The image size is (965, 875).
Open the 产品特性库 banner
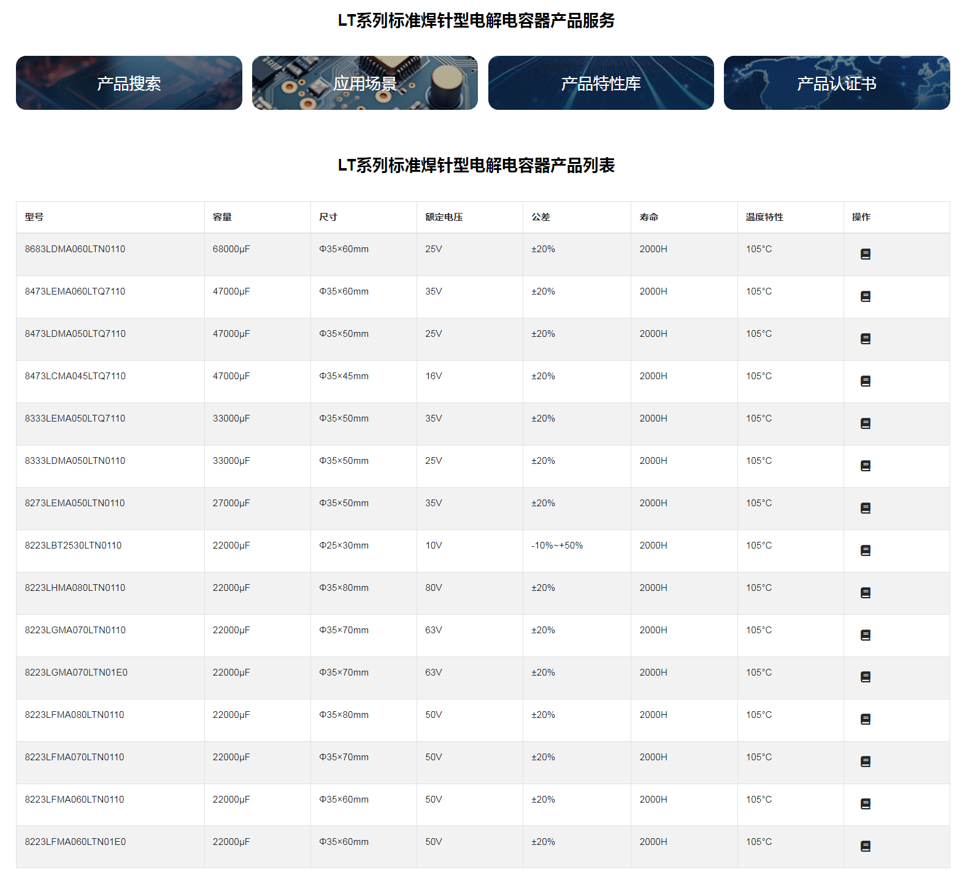[x=601, y=83]
